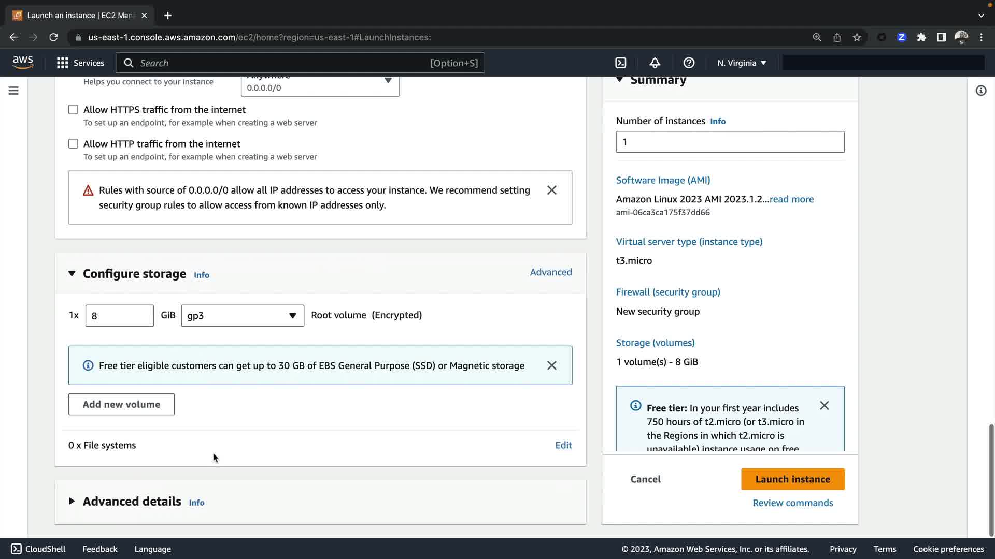This screenshot has height=559, width=995.
Task: Open the info panel icon on right edge
Action: (980, 91)
